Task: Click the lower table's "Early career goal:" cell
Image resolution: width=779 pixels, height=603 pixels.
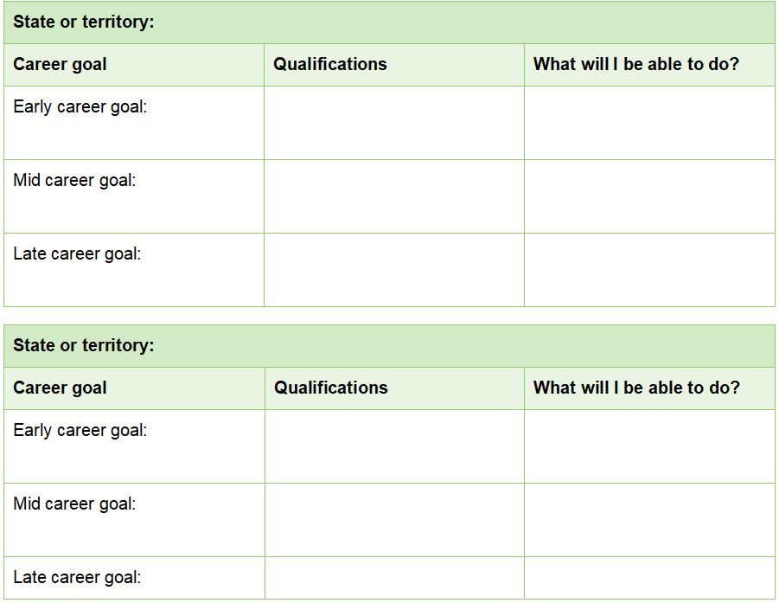Action: point(134,446)
